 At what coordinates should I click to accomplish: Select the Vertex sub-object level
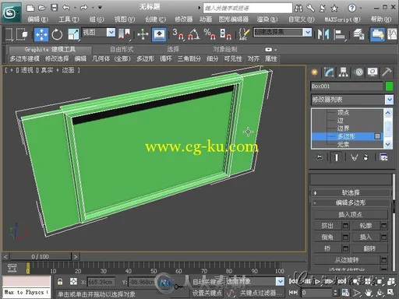[x=343, y=113]
